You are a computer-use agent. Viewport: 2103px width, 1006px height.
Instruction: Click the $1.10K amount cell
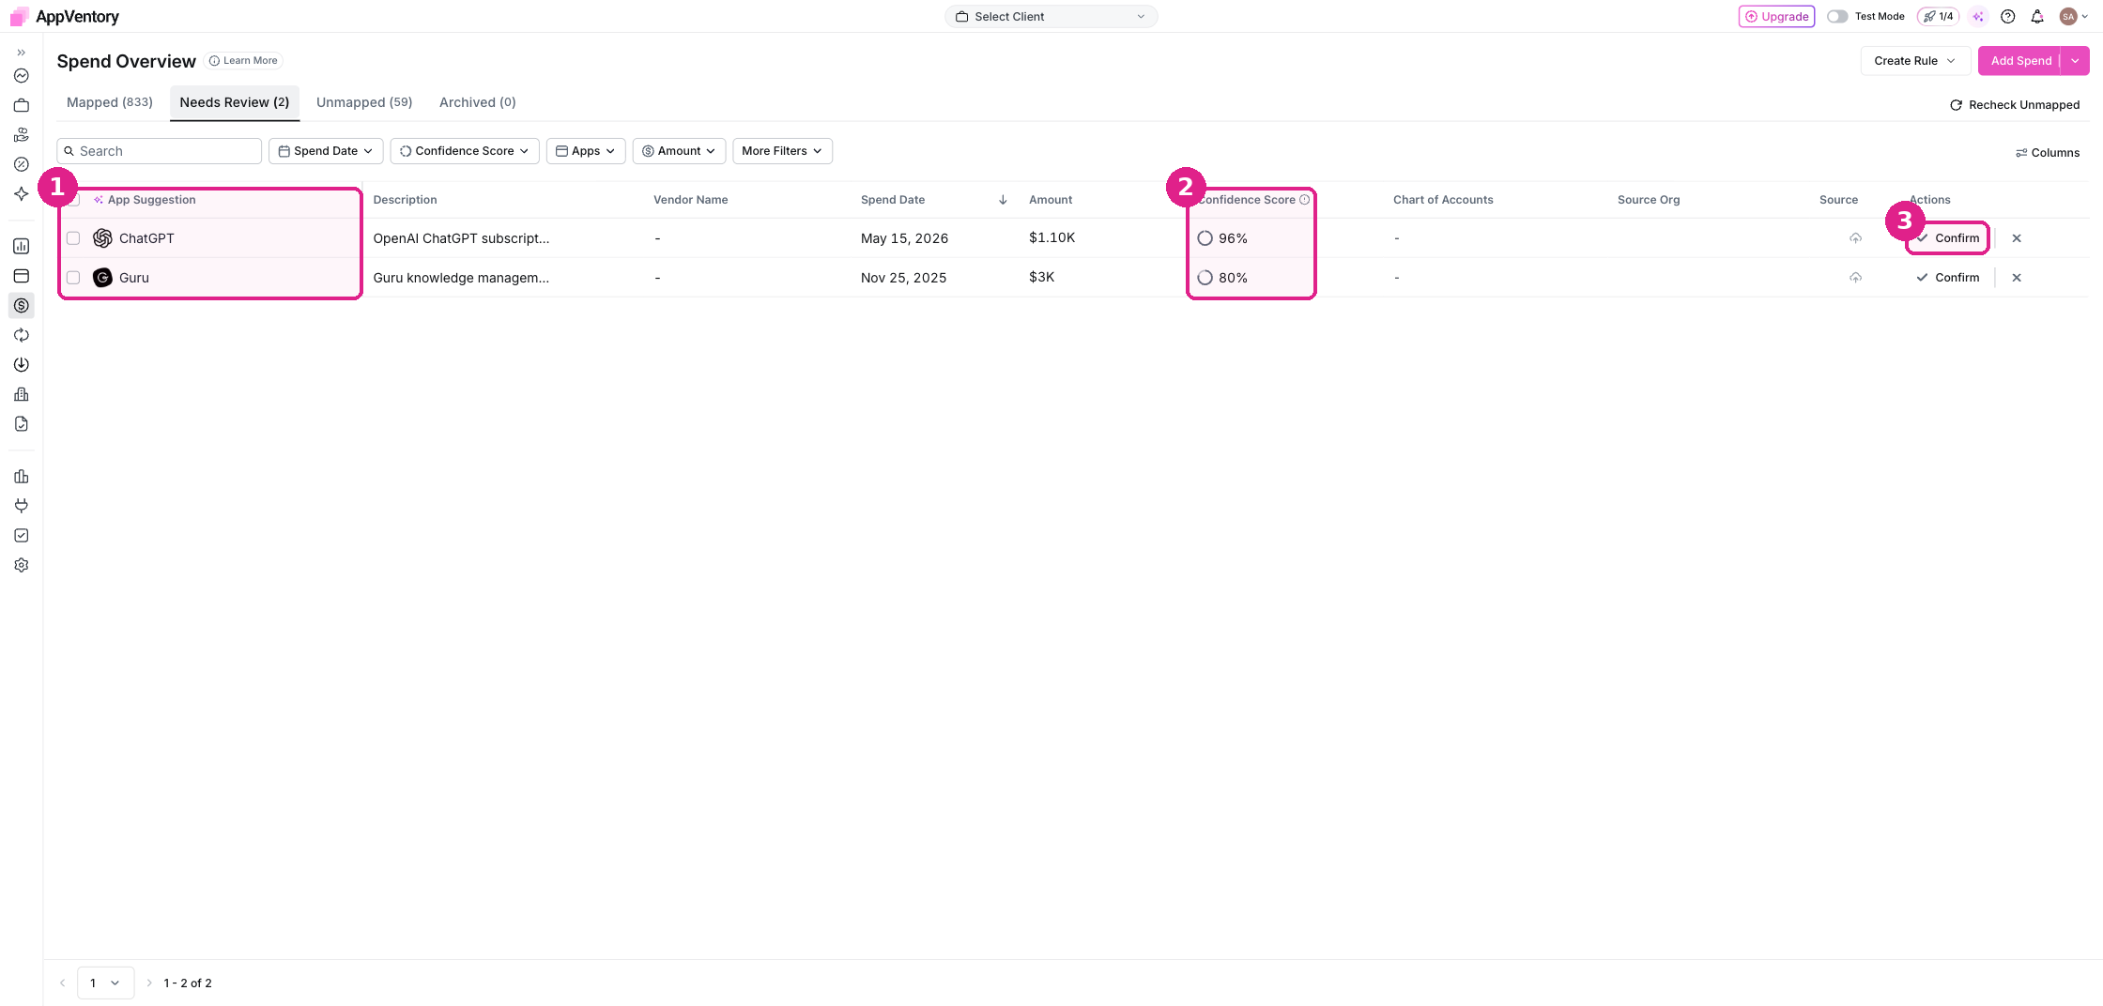pos(1051,237)
